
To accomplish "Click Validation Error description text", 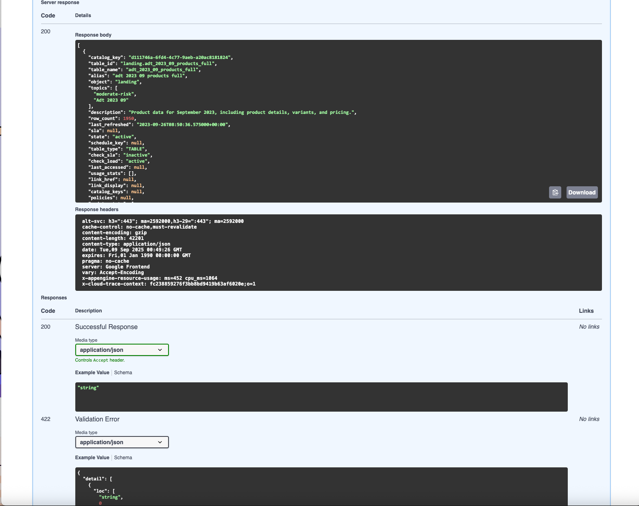I will tap(97, 419).
